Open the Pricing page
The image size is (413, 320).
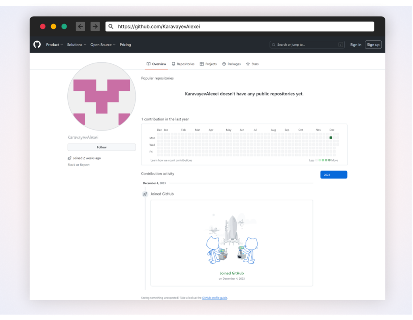(x=125, y=44)
